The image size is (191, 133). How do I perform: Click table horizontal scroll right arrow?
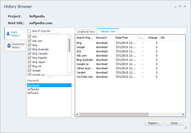183,114
